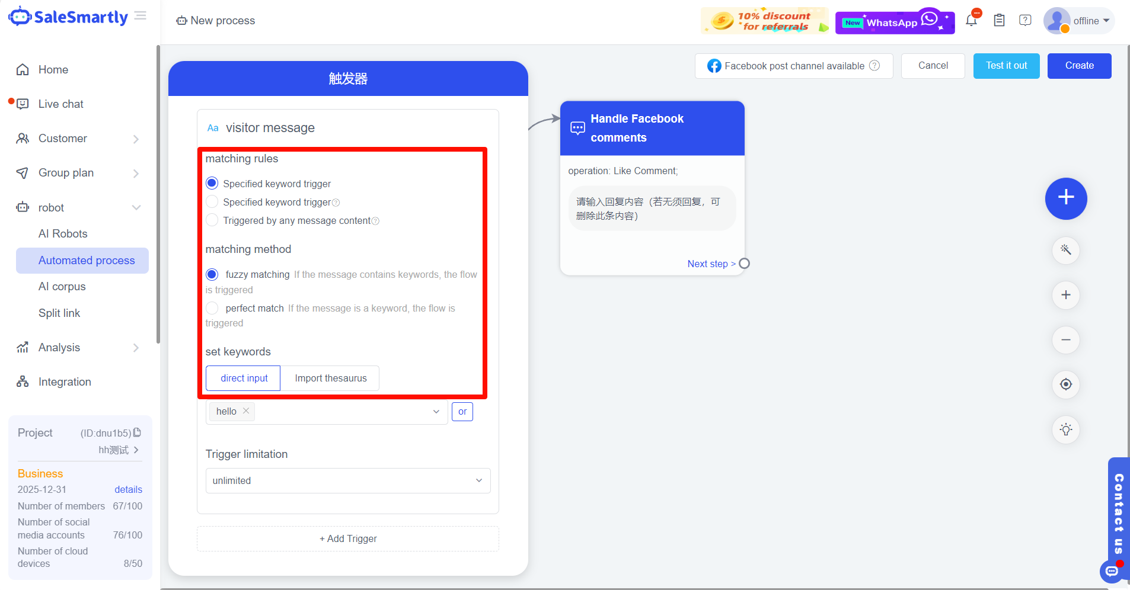This screenshot has width=1130, height=590.
Task: Expand the Analysis menu chevron
Action: (x=136, y=348)
